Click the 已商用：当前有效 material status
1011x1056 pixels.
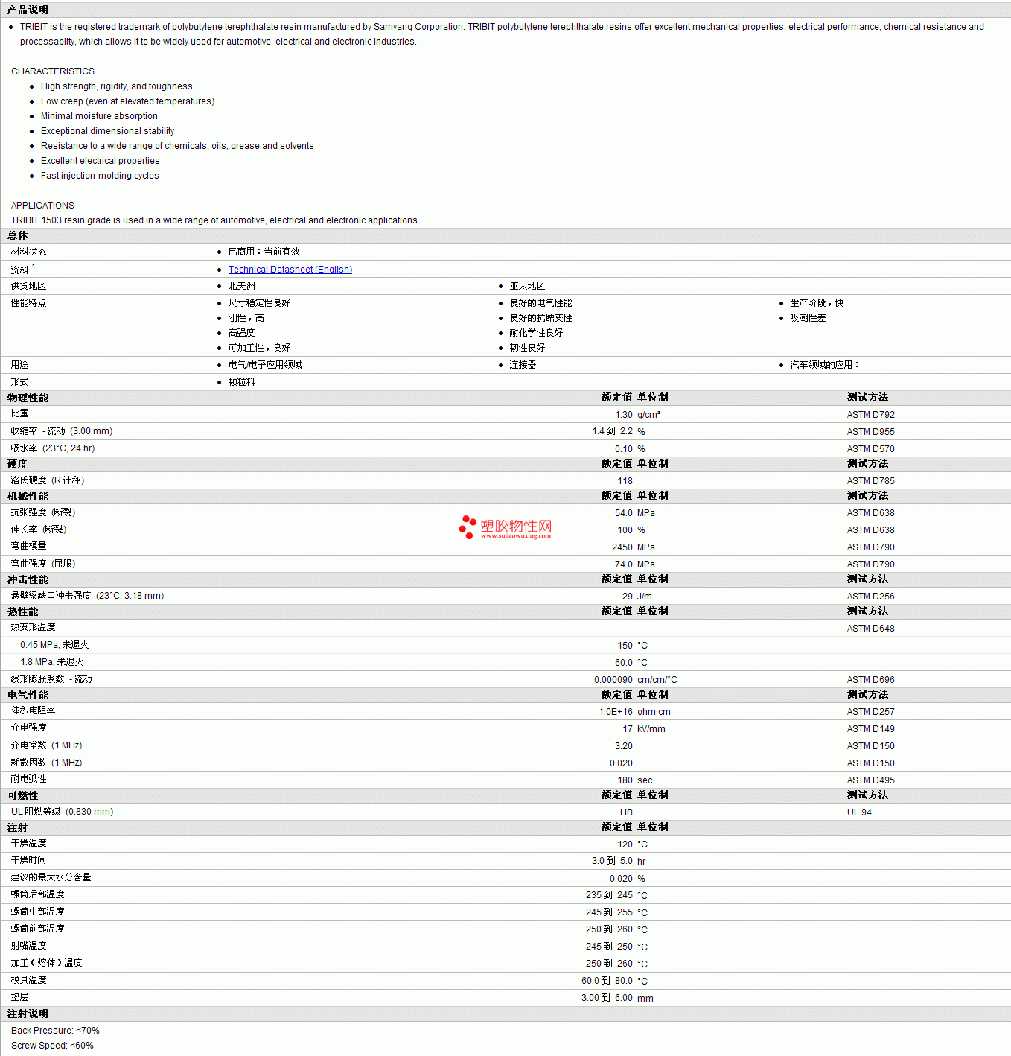264,252
